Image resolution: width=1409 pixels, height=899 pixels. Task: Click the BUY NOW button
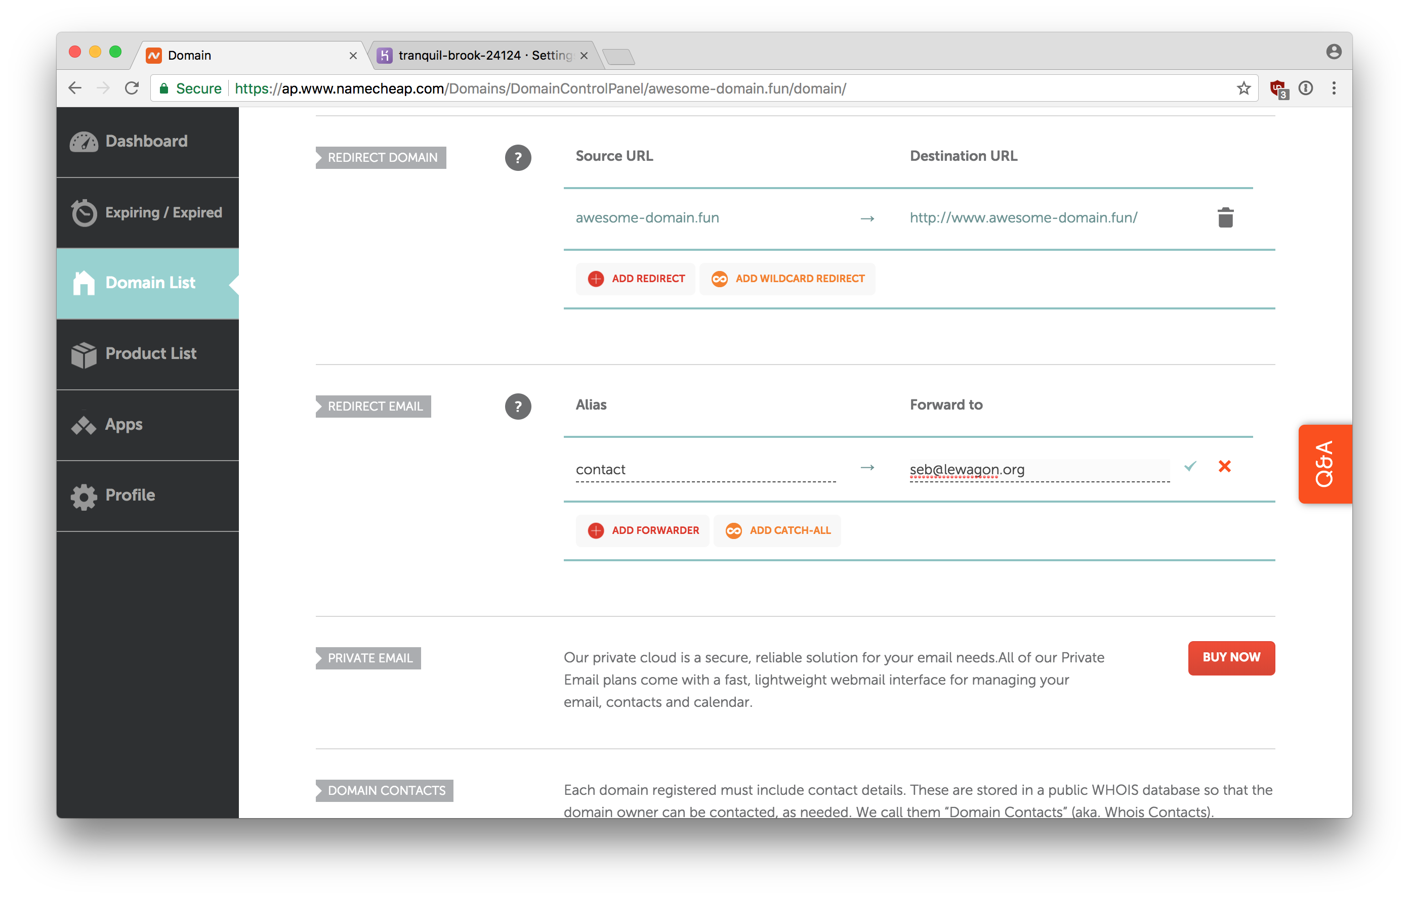tap(1231, 658)
